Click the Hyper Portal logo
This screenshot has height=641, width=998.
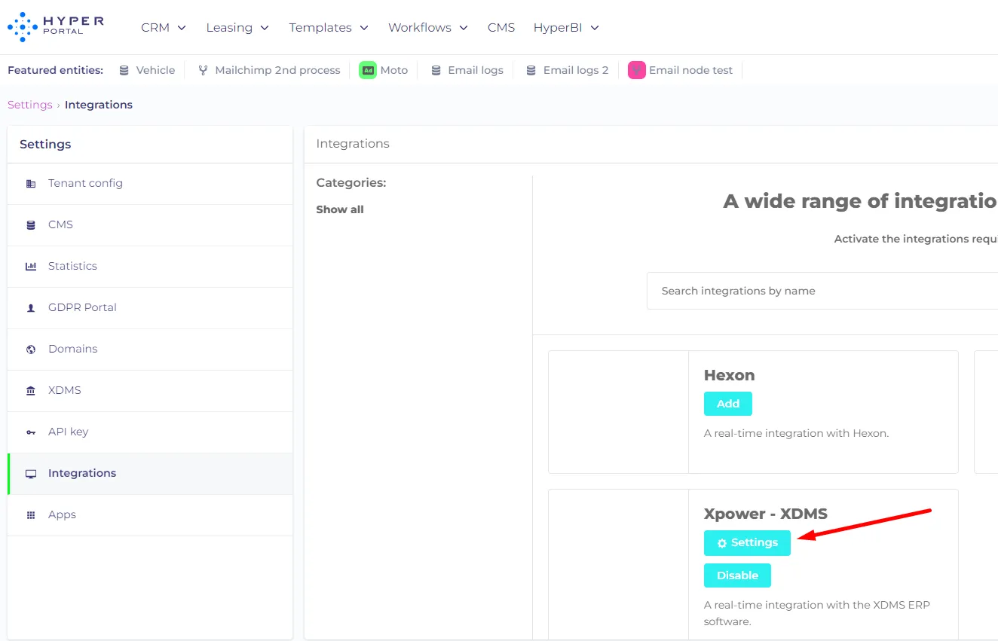click(56, 26)
